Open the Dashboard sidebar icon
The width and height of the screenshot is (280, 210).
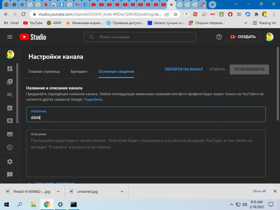coord(10,69)
